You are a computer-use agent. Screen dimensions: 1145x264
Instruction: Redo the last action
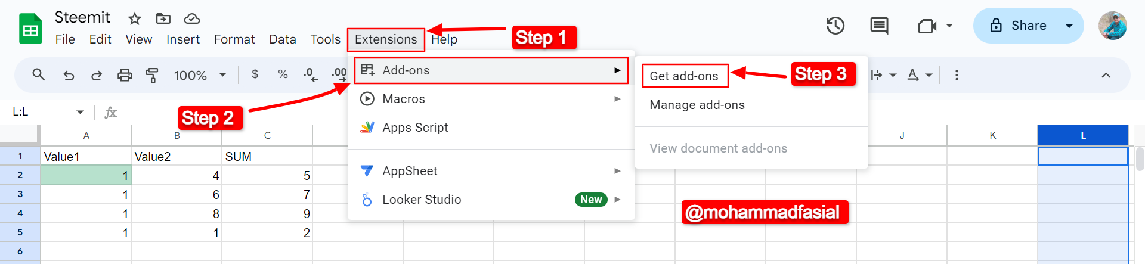tap(97, 75)
